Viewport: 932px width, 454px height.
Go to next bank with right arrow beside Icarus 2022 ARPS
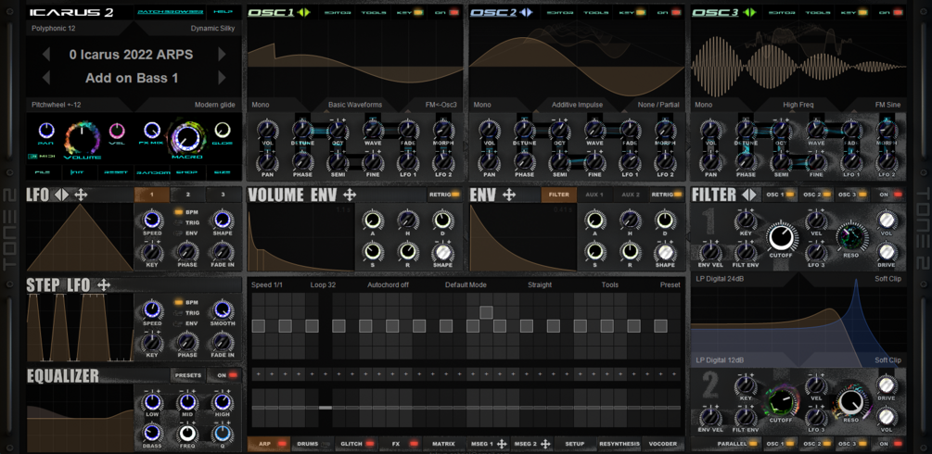[223, 55]
